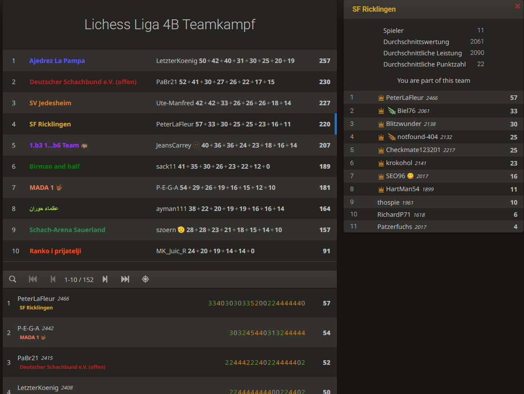This screenshot has height=394, width=524.
Task: Go to the previous leaderboard page
Action: (53, 279)
